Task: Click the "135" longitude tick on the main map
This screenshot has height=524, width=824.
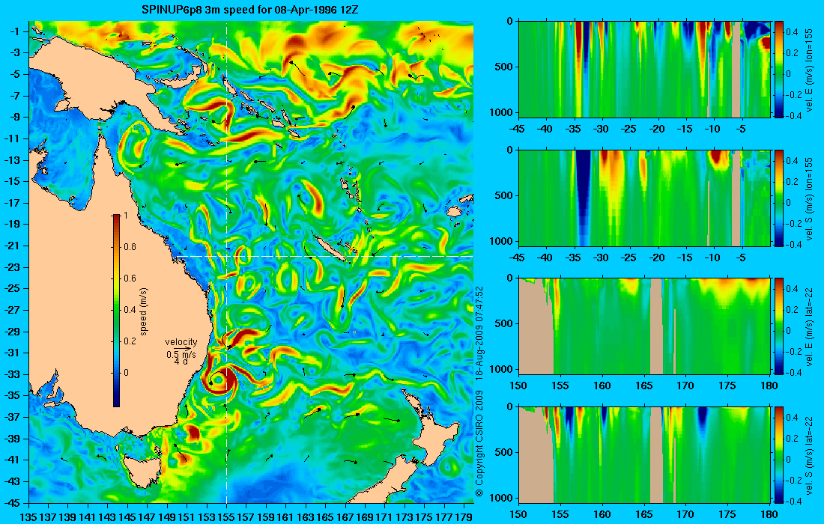Action: (28, 517)
